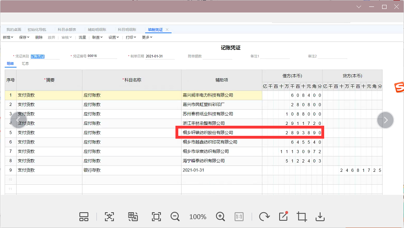
Task: Click the 凭证编号 field showing 00016
Action: pyautogui.click(x=102, y=56)
